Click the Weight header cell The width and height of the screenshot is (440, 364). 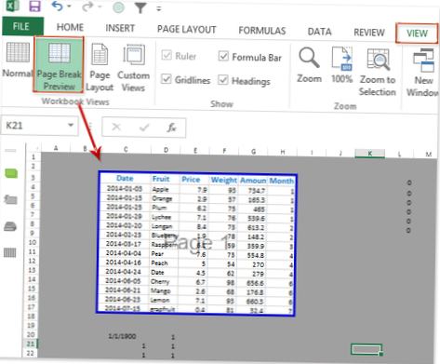pos(223,180)
